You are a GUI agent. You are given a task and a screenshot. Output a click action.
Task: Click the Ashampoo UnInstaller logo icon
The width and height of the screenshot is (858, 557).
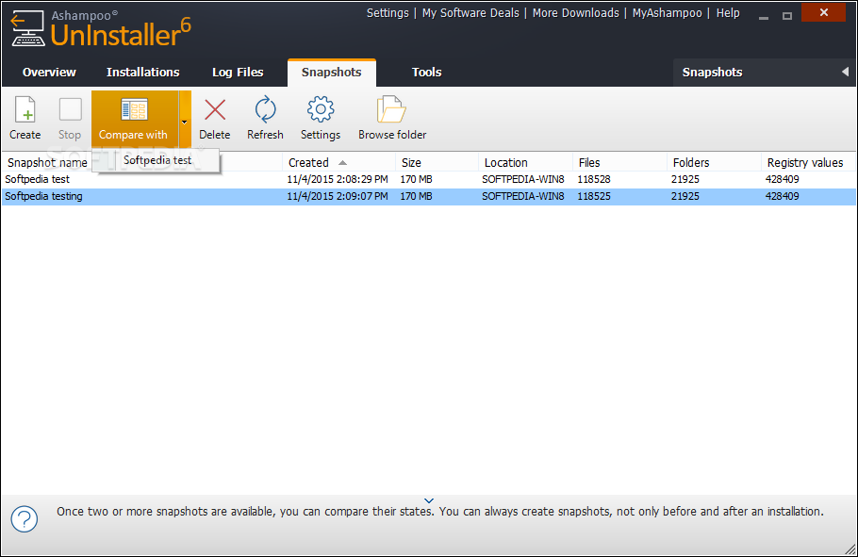point(27,28)
